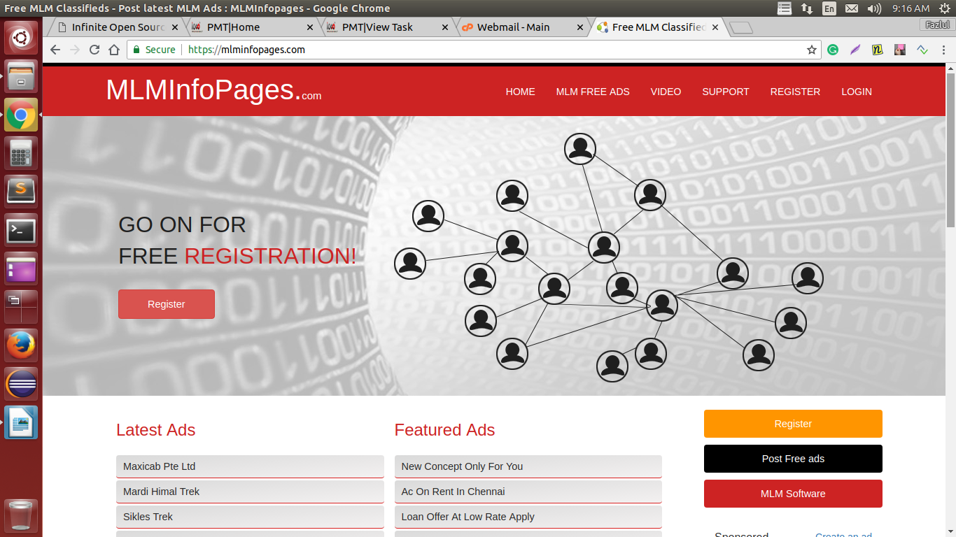
Task: Close the Webmail - Main tab
Action: click(579, 27)
